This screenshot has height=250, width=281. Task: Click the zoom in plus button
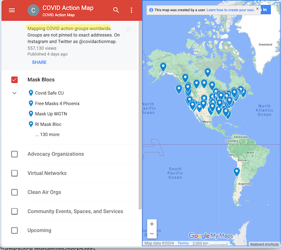(152, 224)
